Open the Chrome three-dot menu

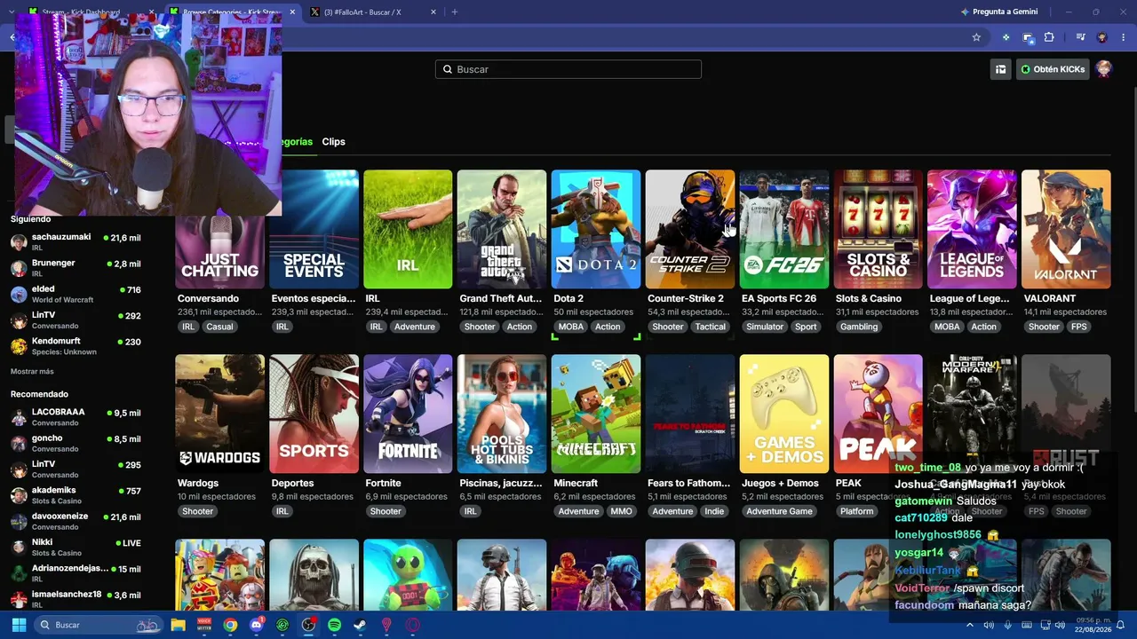coord(1123,37)
